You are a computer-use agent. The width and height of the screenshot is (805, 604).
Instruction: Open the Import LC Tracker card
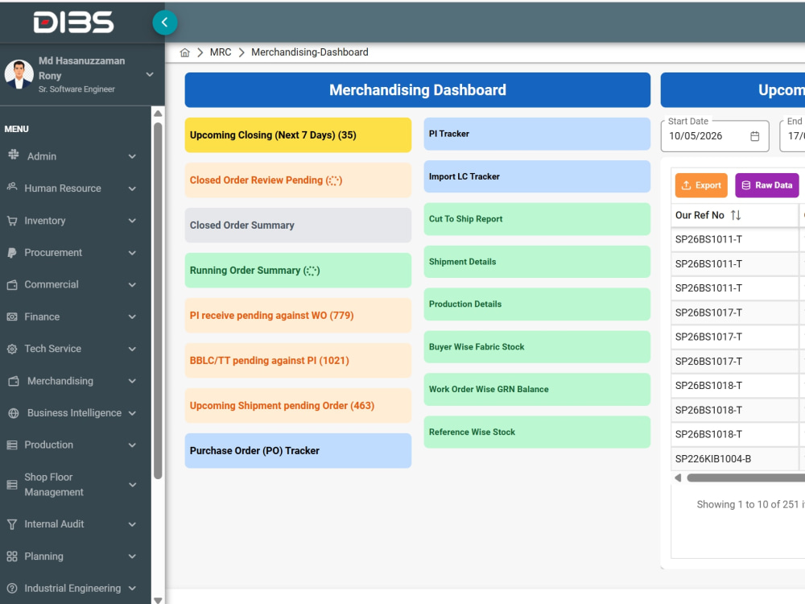(537, 176)
